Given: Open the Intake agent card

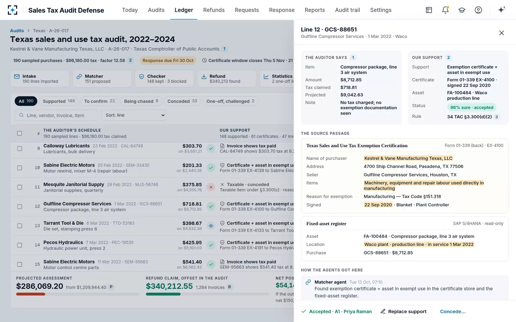Looking at the screenshot, I should 40,79.
